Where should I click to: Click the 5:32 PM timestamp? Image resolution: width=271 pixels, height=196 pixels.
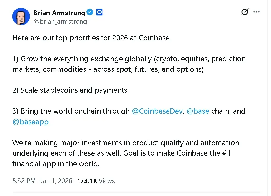[24, 181]
